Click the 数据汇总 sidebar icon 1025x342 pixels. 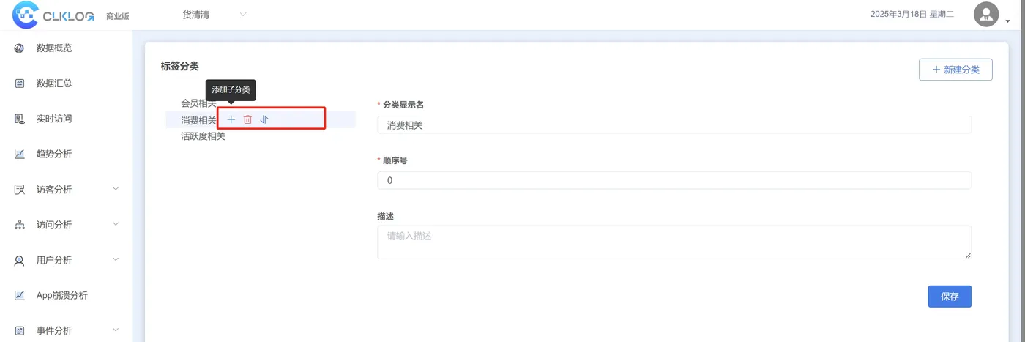pyautogui.click(x=20, y=83)
